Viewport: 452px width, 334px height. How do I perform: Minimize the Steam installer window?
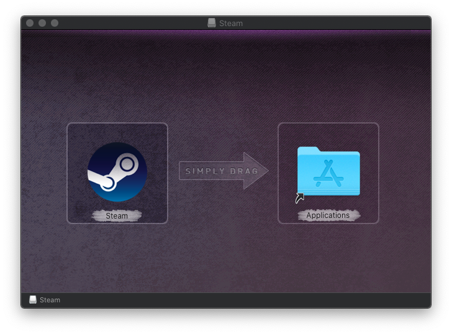pyautogui.click(x=42, y=23)
